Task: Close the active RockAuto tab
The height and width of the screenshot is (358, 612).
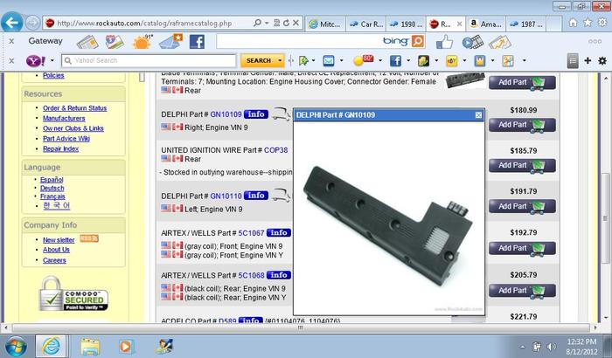Action: 459,24
